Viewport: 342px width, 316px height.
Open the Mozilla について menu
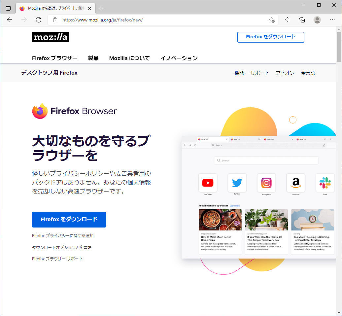[x=129, y=58]
